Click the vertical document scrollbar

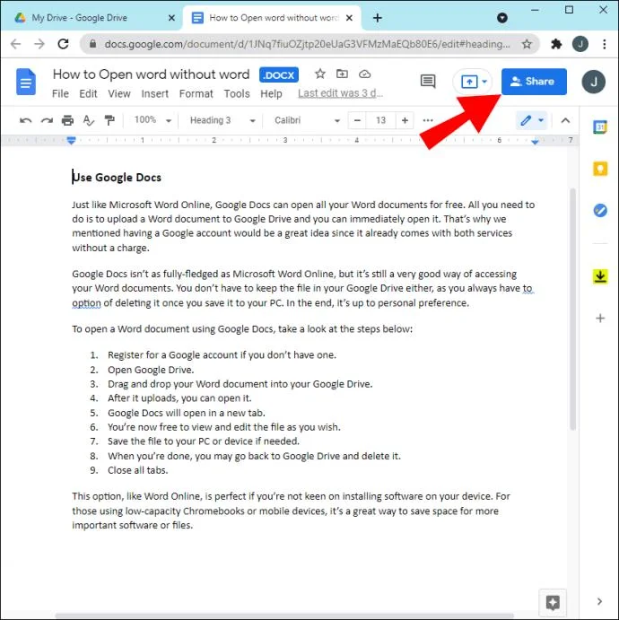[x=572, y=310]
